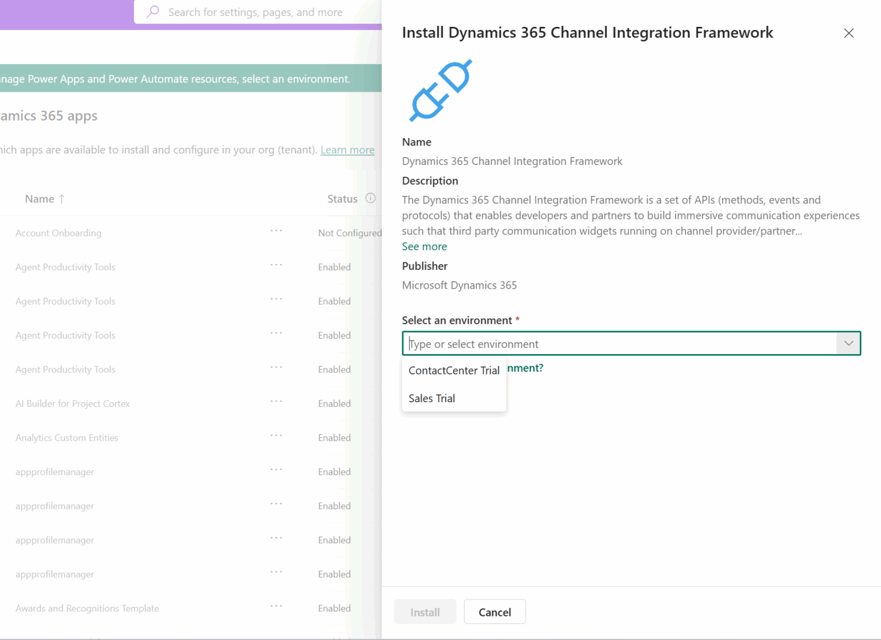881x640 pixels.
Task: Click the Not Configured status
Action: click(350, 233)
